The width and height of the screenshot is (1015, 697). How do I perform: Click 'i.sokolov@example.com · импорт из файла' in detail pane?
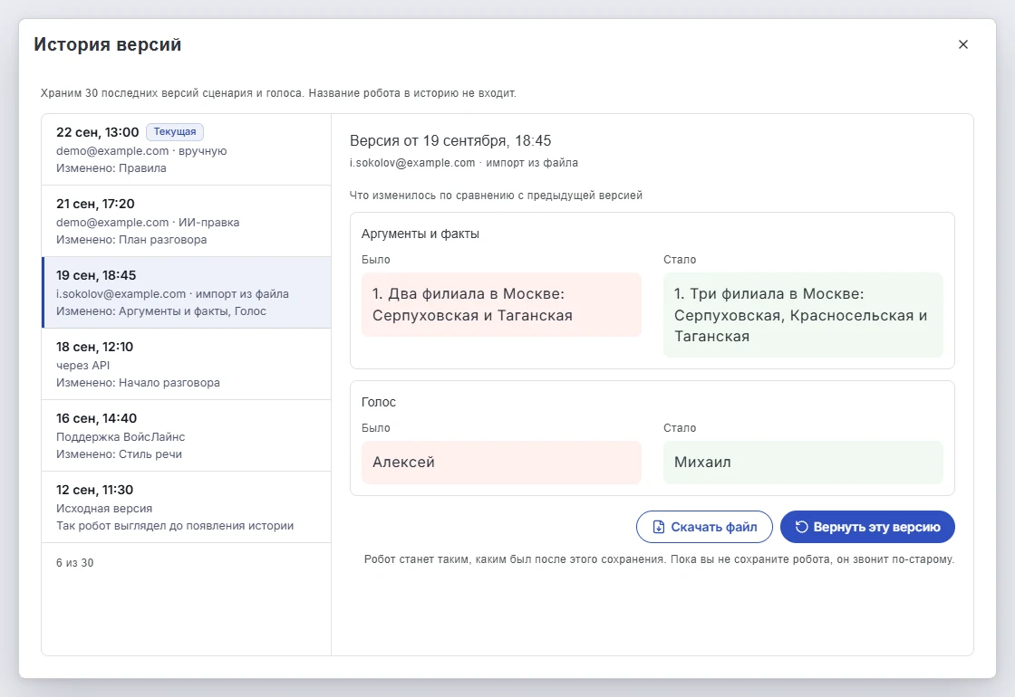tap(463, 163)
